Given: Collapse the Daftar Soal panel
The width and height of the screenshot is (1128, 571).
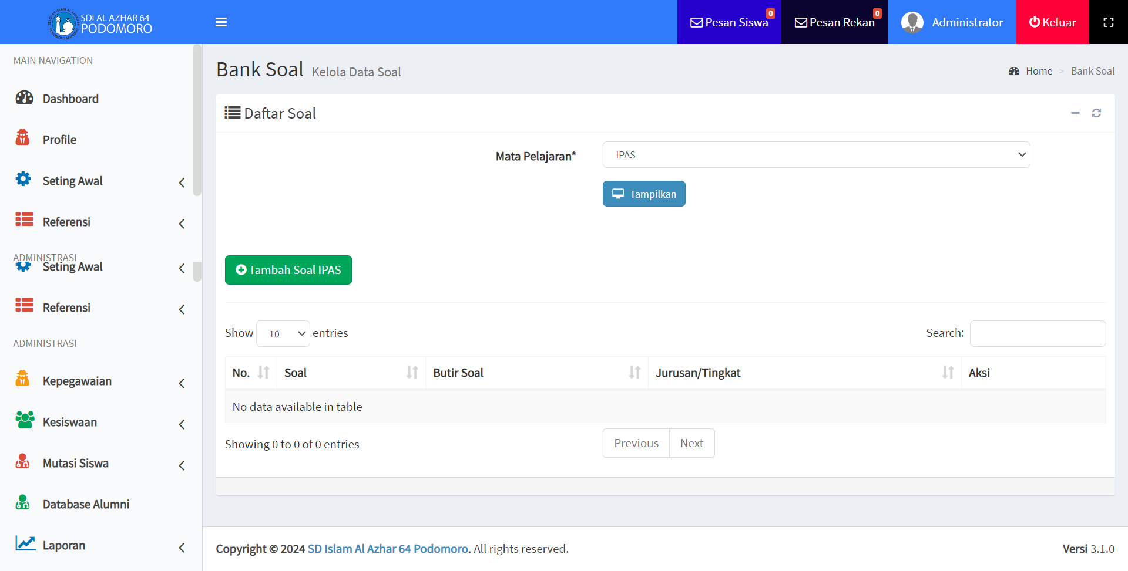Looking at the screenshot, I should click(x=1075, y=113).
